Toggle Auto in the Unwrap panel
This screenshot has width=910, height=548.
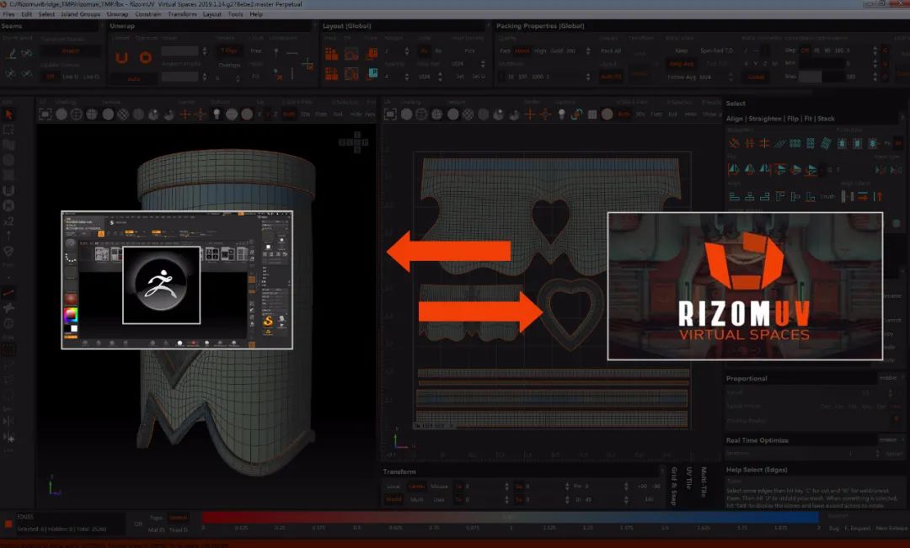[134, 79]
